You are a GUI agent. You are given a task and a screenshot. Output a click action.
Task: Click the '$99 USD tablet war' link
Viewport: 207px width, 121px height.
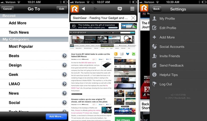(x=88, y=63)
